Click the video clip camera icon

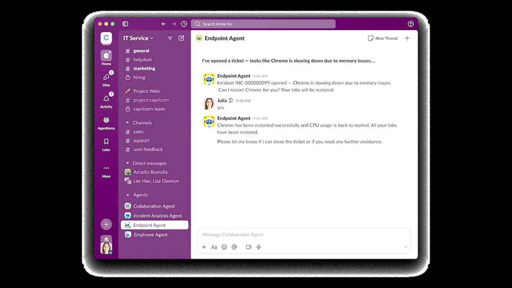(x=248, y=247)
